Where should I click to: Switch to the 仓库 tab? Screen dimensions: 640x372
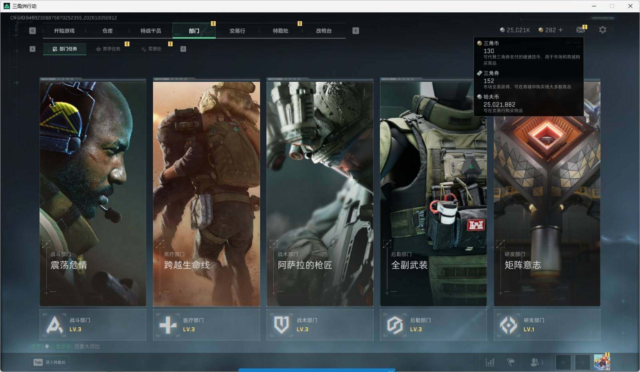[x=107, y=31]
